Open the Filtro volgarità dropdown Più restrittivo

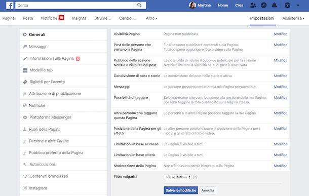[178, 177]
